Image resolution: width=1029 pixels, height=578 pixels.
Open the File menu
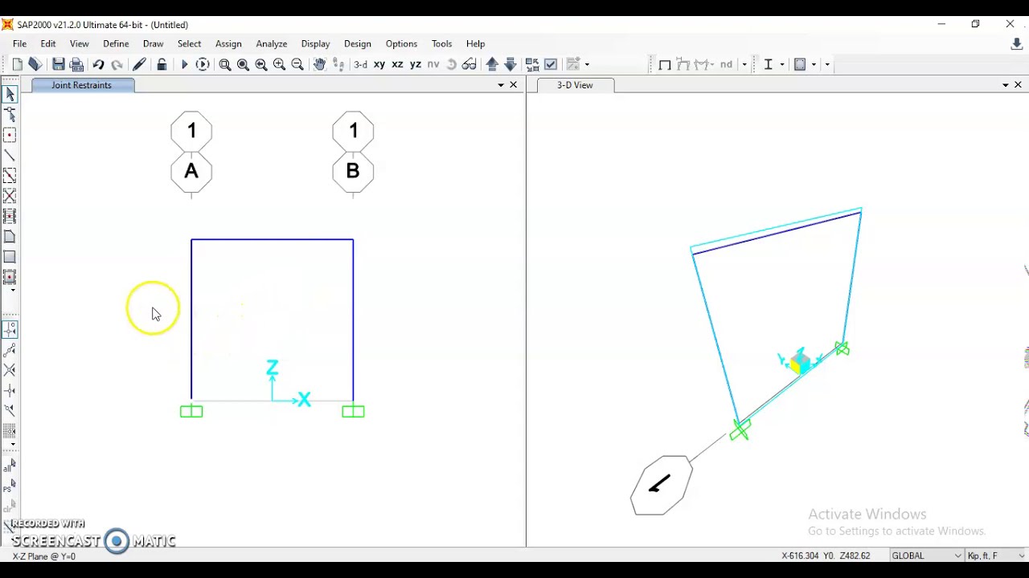pyautogui.click(x=19, y=43)
